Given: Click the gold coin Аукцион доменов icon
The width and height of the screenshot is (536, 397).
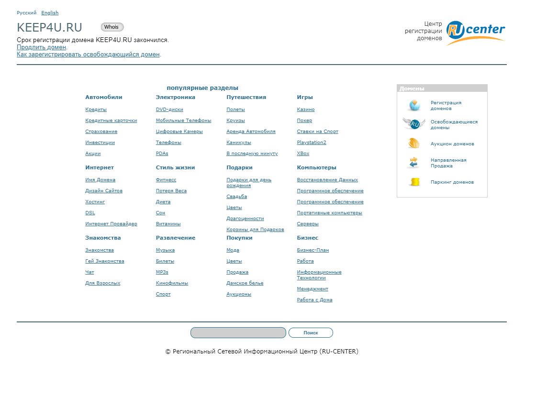Looking at the screenshot, I should 413,143.
